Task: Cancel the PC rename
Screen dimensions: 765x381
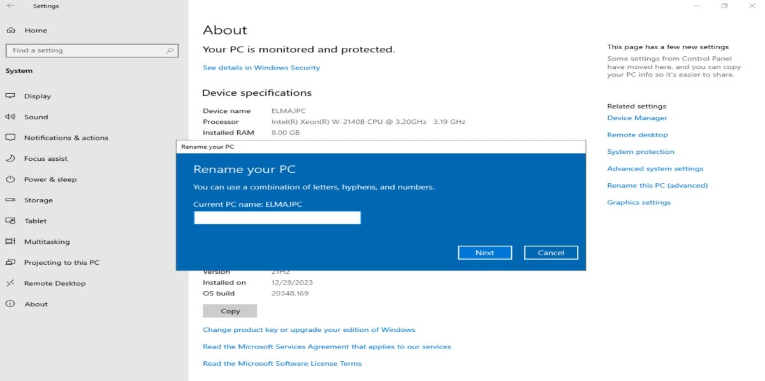Action: (x=551, y=252)
